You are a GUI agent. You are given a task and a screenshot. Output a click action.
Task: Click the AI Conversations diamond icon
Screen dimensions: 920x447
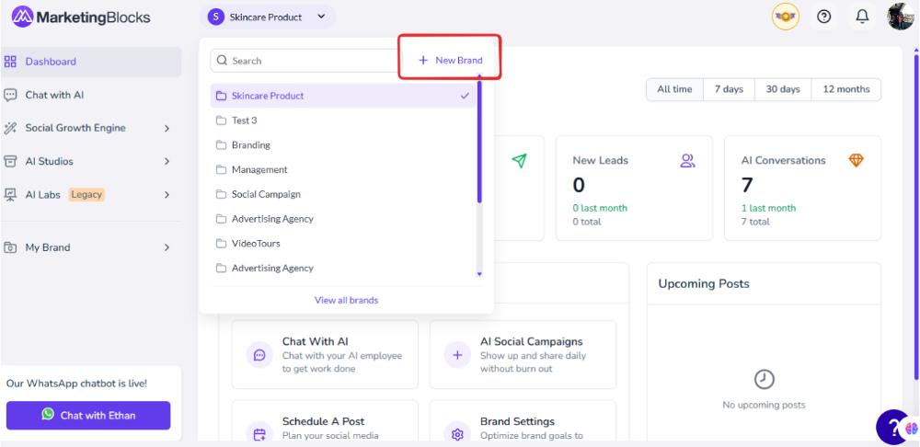(x=856, y=161)
